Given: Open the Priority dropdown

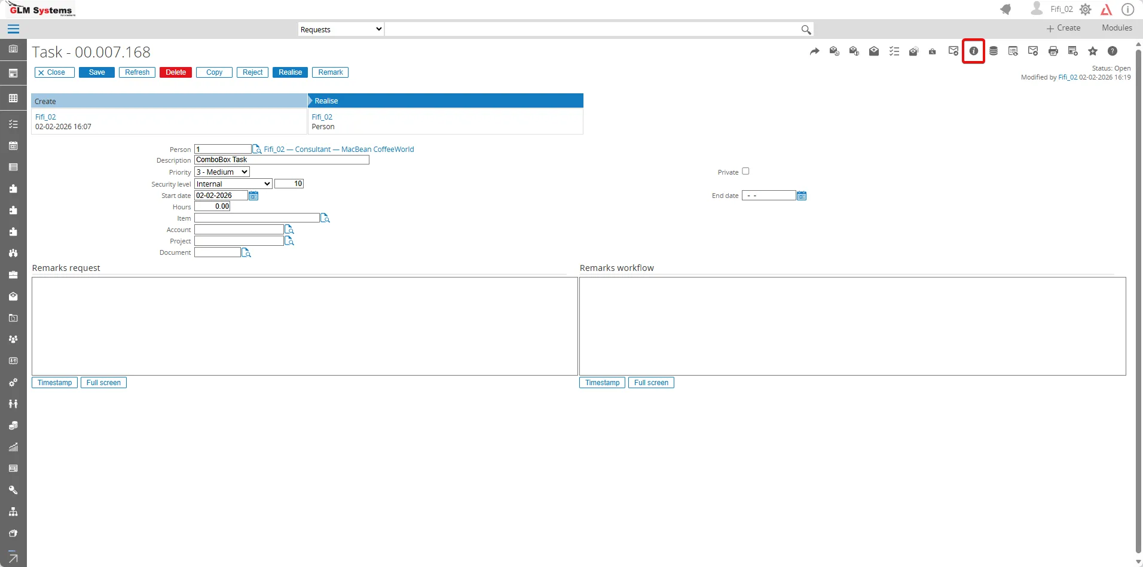Looking at the screenshot, I should click(222, 172).
